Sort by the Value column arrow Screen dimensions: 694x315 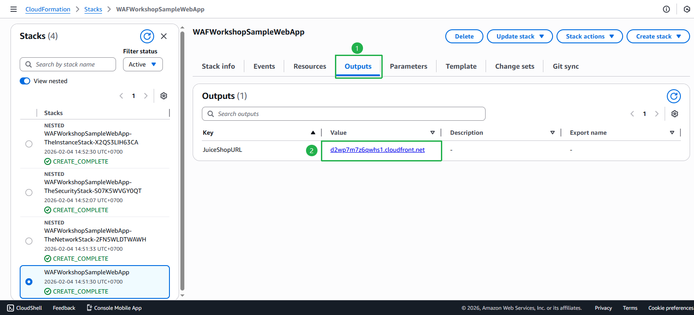click(x=433, y=133)
